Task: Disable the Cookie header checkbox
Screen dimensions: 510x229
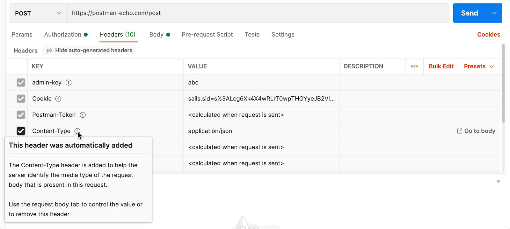Action: (21, 99)
